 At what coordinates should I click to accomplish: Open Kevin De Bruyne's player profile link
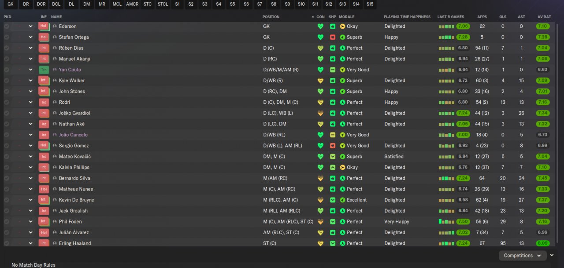(x=77, y=200)
